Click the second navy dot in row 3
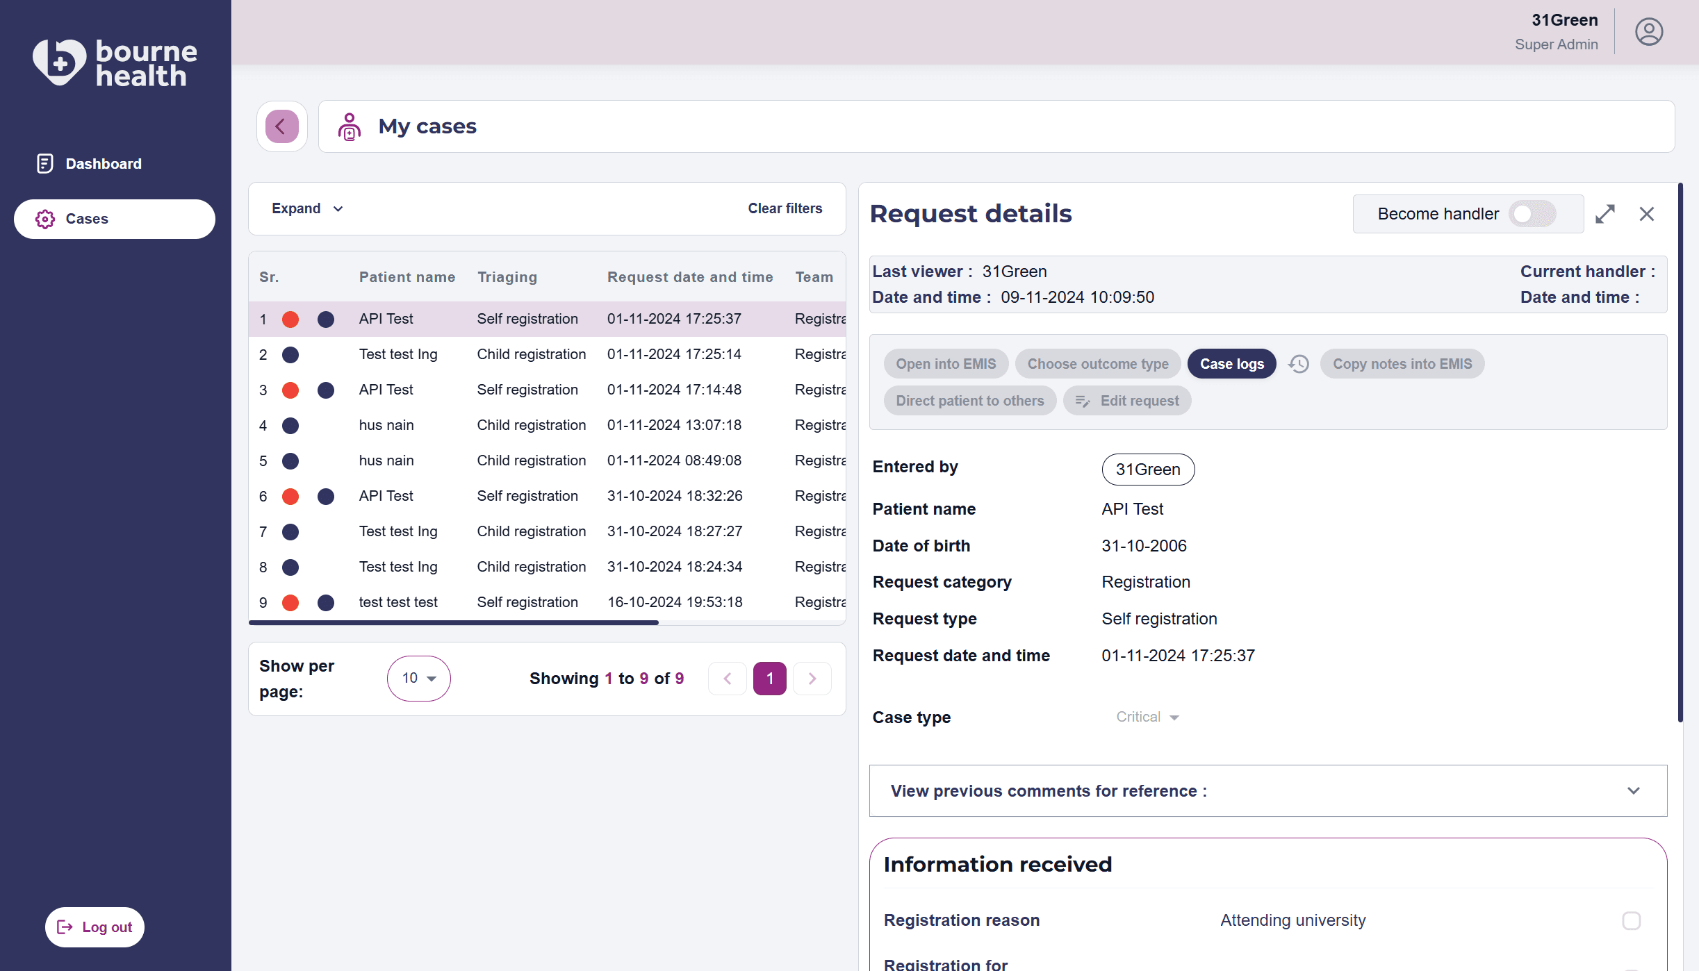The height and width of the screenshot is (971, 1699). [x=326, y=390]
